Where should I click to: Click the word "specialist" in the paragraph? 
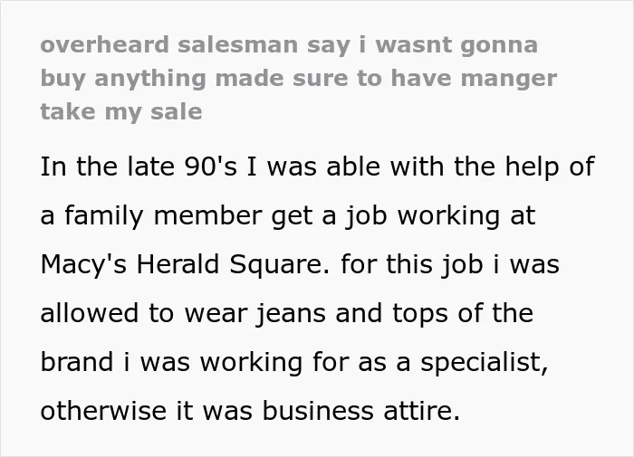pyautogui.click(x=485, y=363)
